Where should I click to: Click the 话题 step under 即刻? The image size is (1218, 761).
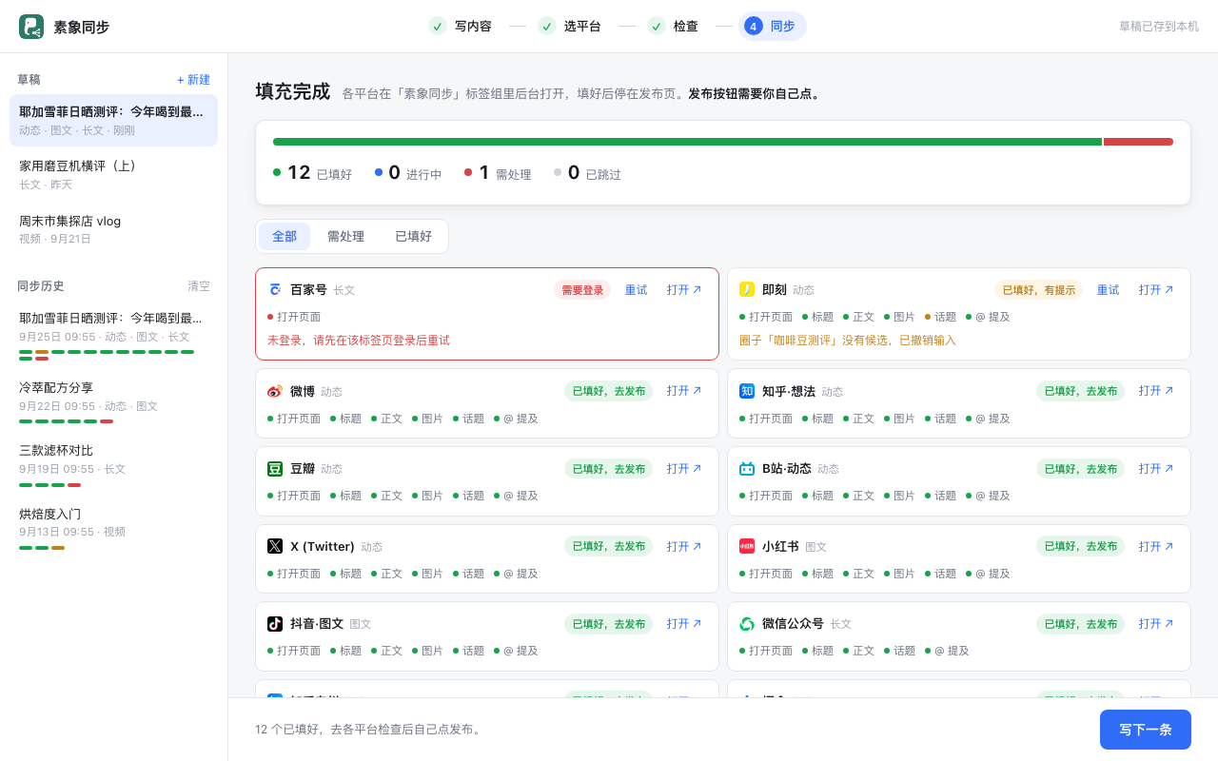(x=940, y=317)
